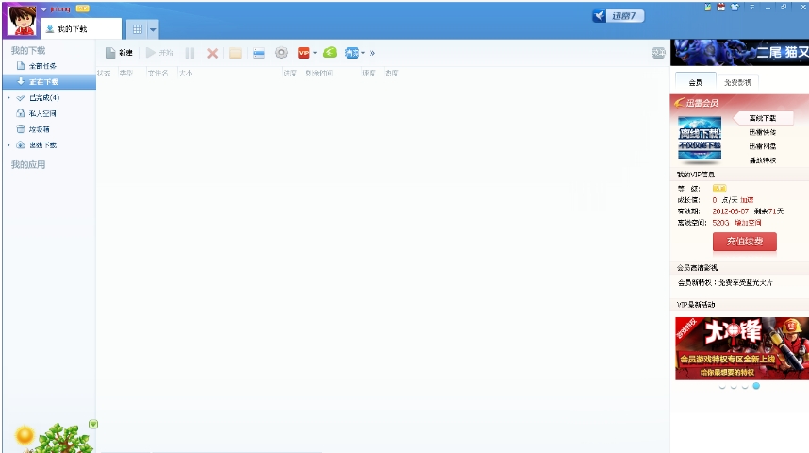Click the calendar icon in title bar
809x453 pixels.
pyautogui.click(x=721, y=7)
